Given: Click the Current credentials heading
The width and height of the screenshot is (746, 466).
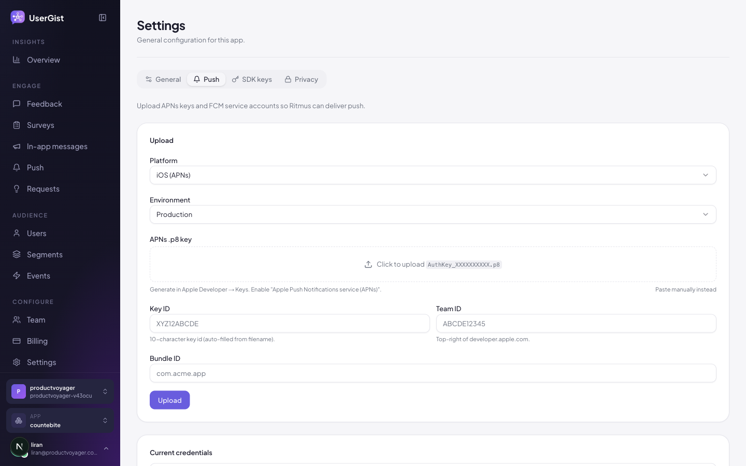Looking at the screenshot, I should (181, 453).
